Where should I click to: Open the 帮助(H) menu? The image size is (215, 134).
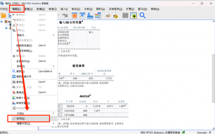(155, 9)
